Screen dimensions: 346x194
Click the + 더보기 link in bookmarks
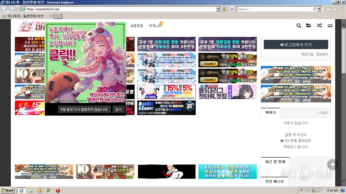coord(323,113)
